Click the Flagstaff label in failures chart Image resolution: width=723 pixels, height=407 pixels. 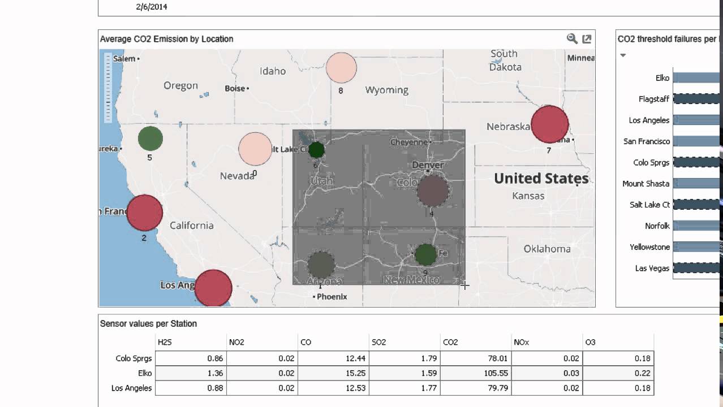pyautogui.click(x=654, y=99)
